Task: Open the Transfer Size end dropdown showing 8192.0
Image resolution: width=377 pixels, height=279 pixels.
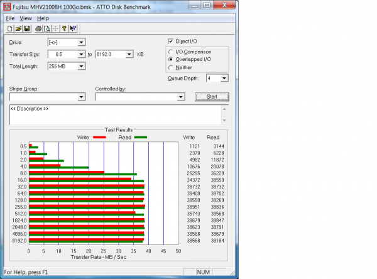Action: 129,55
